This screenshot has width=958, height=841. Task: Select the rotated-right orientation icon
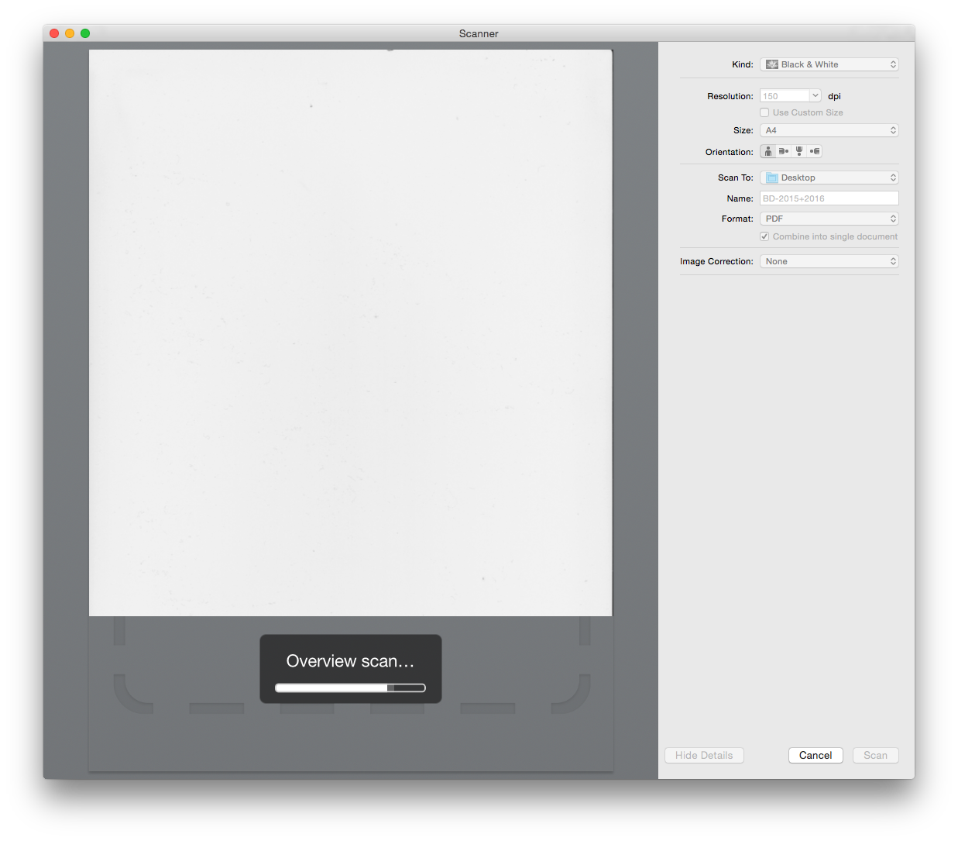click(815, 152)
